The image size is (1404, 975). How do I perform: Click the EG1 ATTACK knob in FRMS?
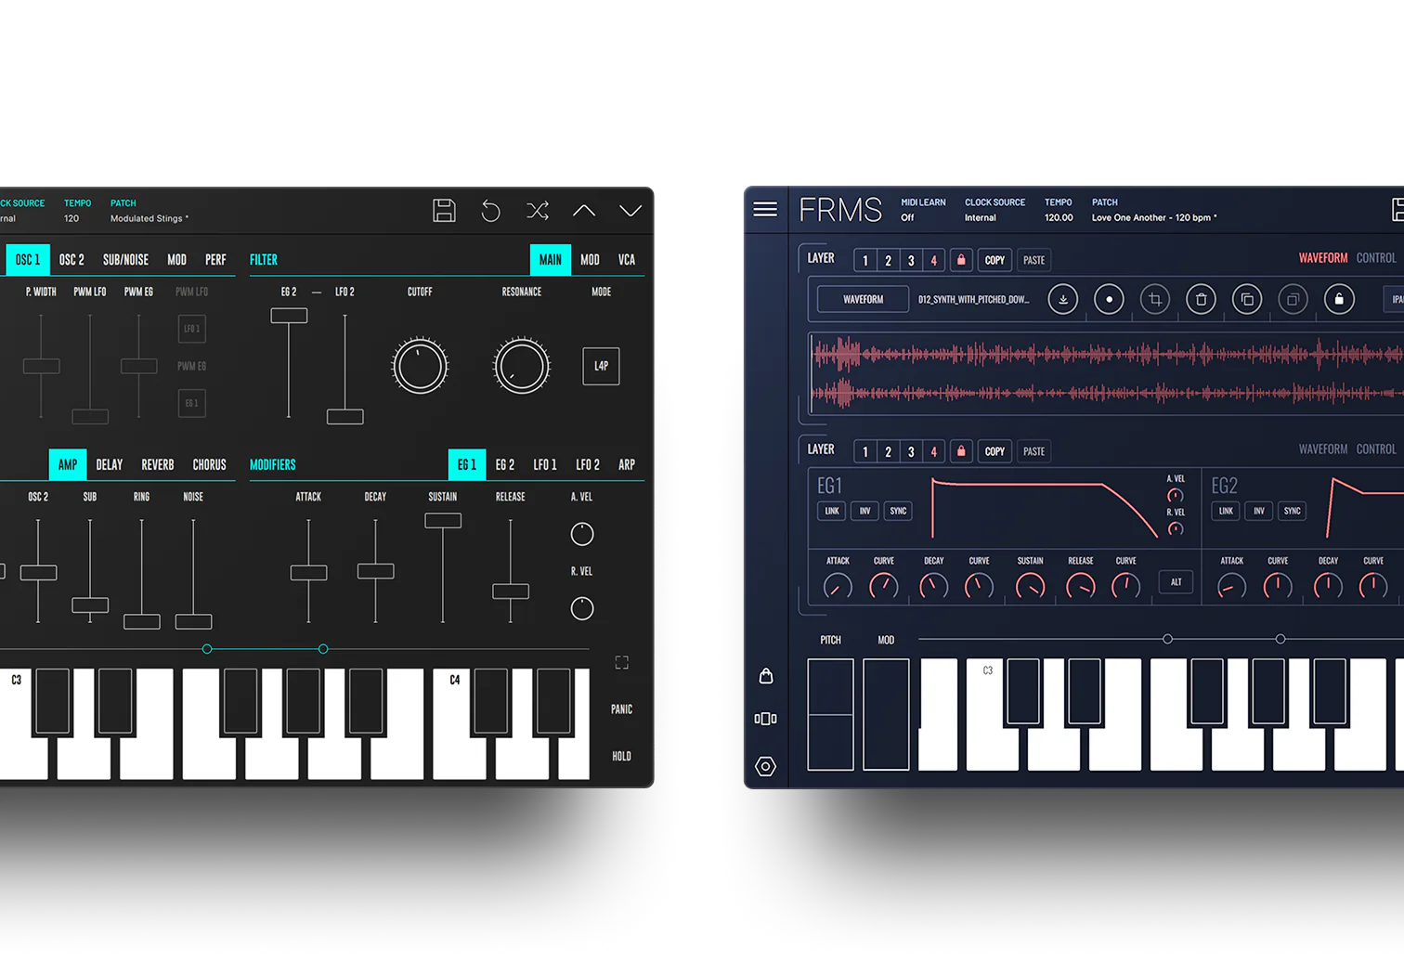click(838, 587)
